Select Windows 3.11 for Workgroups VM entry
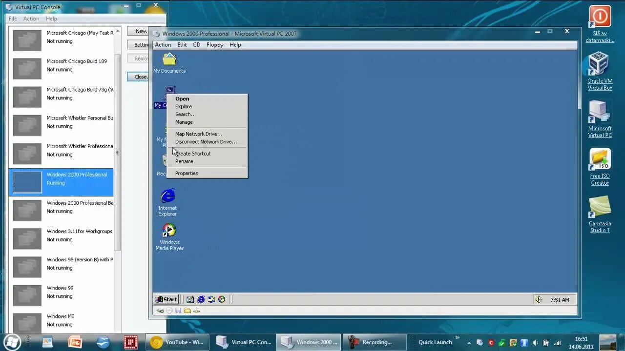Viewport: 625px width, 351px height. (x=61, y=239)
